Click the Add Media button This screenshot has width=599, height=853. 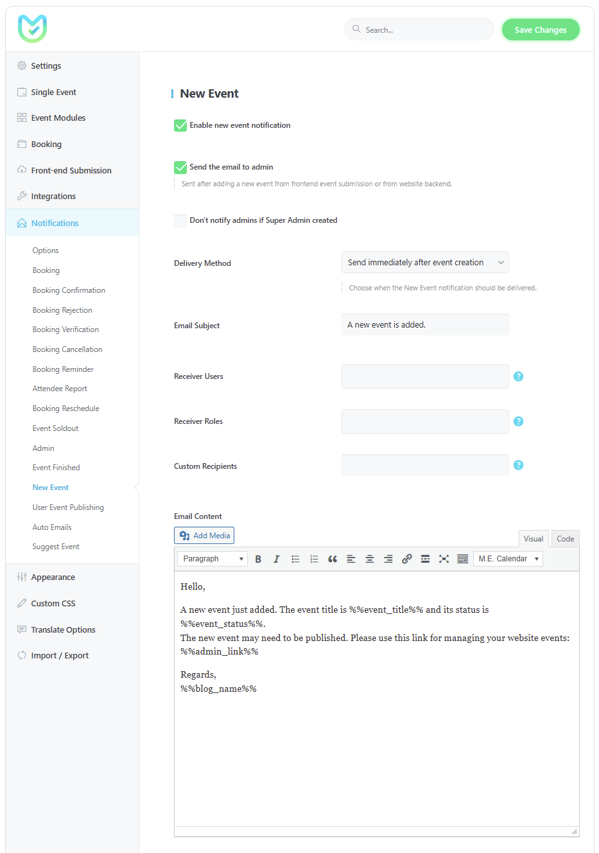(x=204, y=535)
